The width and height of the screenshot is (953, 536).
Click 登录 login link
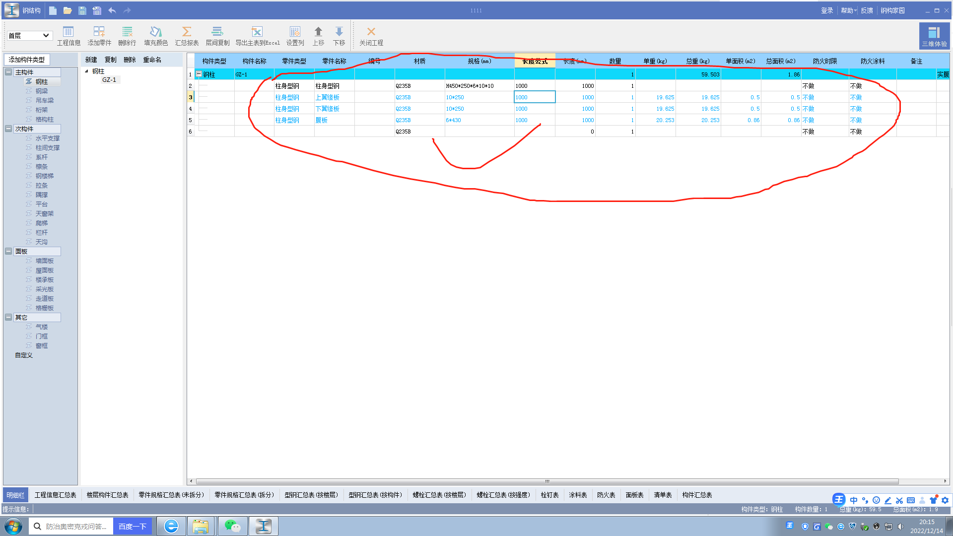[x=827, y=10]
